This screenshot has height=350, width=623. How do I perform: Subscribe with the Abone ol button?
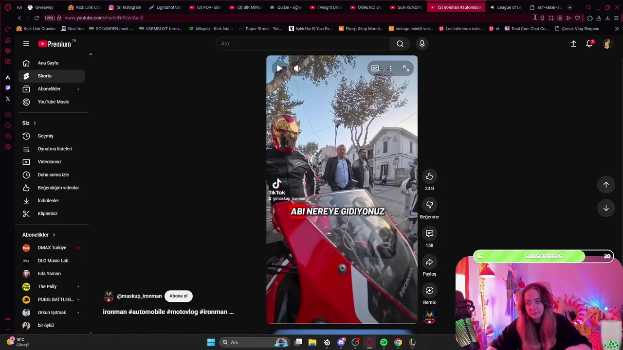click(178, 296)
